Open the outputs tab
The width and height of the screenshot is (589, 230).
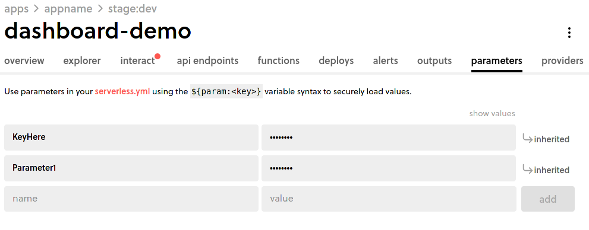point(434,60)
